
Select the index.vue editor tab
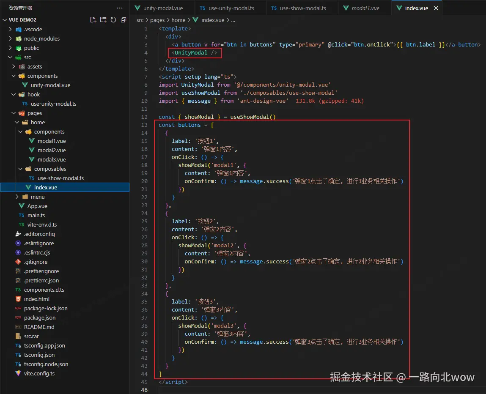[x=417, y=8]
